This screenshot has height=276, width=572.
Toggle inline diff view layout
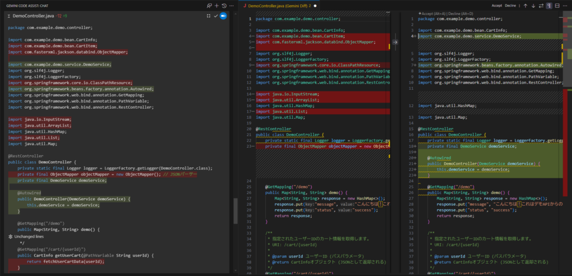coord(557,6)
